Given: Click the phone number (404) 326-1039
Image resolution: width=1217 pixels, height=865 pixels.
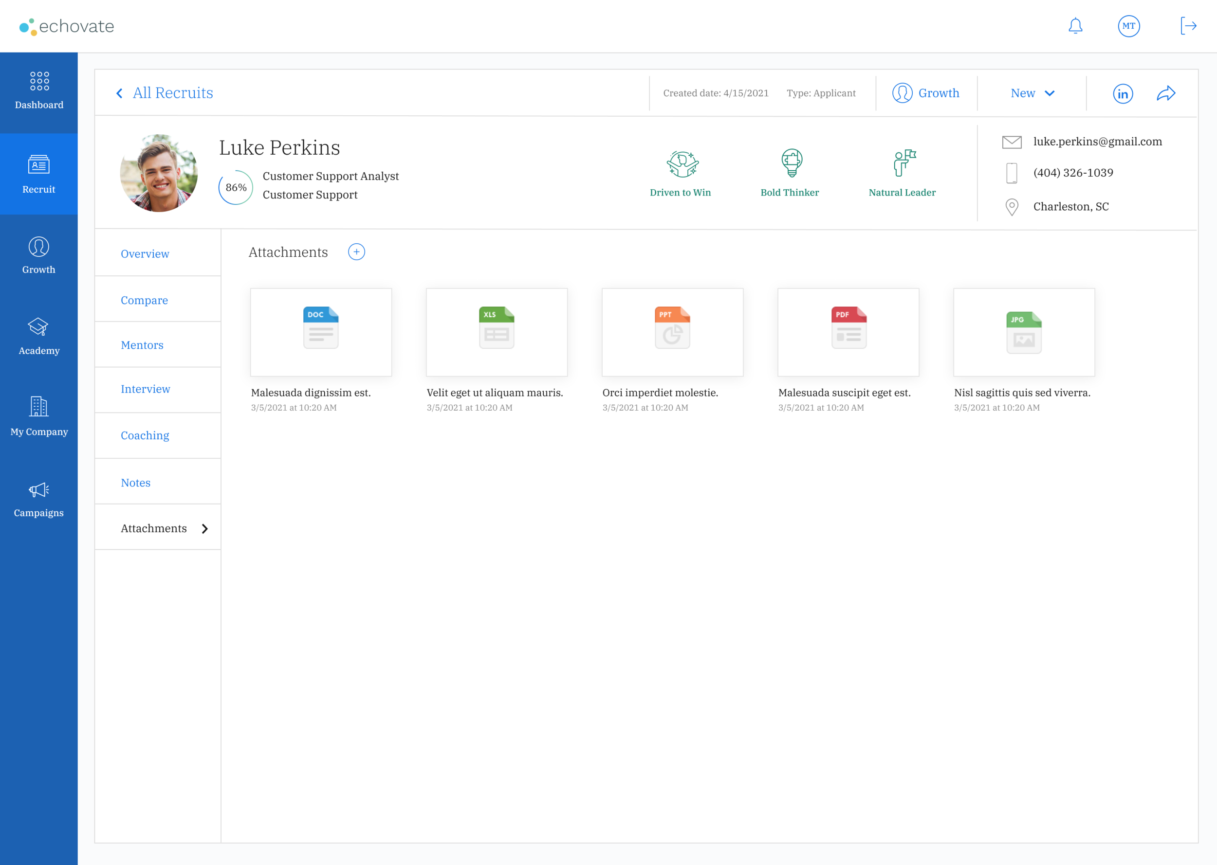Looking at the screenshot, I should click(1073, 173).
